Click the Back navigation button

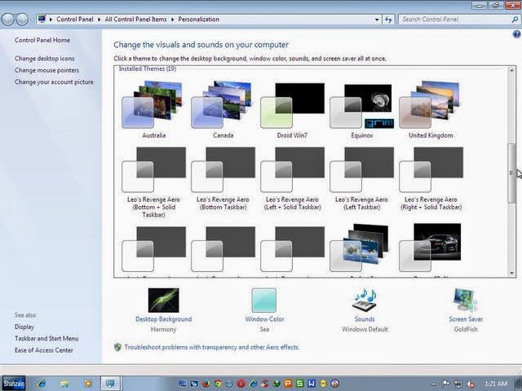pos(8,20)
